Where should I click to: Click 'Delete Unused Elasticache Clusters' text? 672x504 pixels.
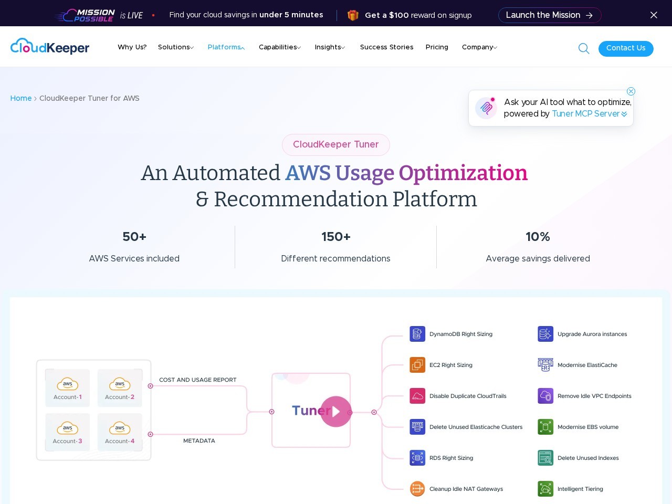(x=476, y=427)
